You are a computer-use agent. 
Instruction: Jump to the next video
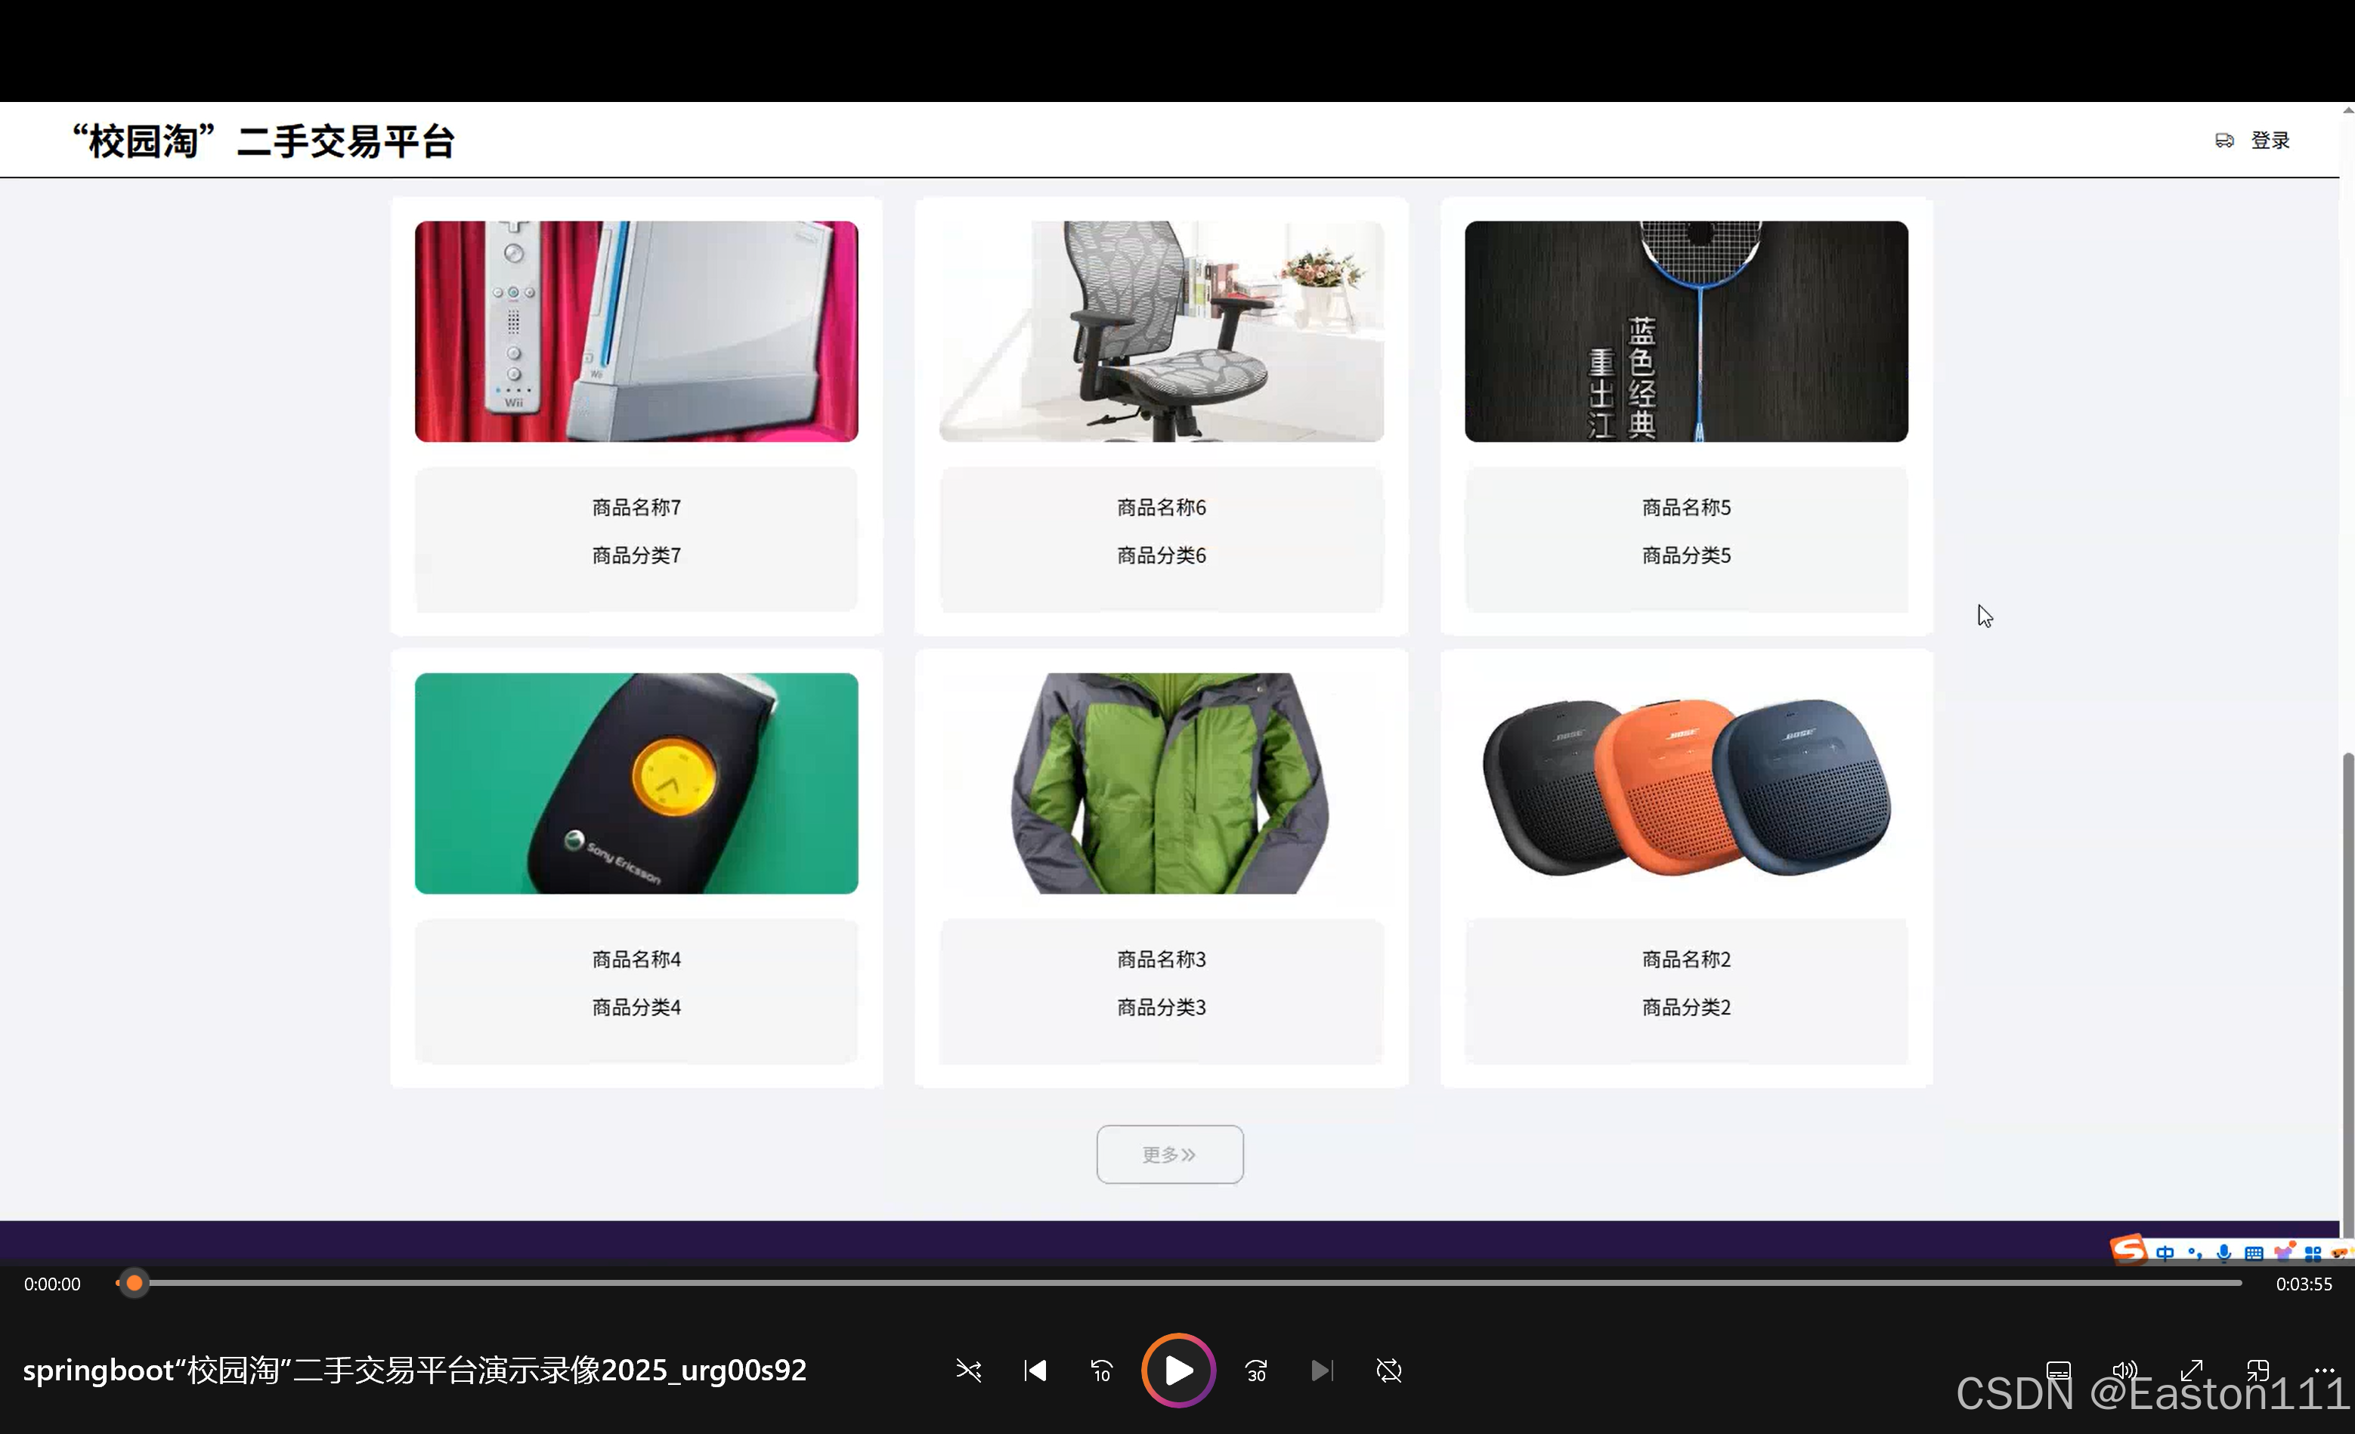pos(1322,1370)
